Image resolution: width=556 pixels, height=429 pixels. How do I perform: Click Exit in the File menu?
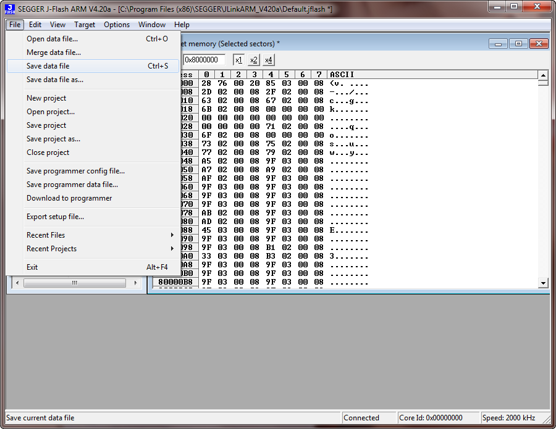tap(32, 267)
